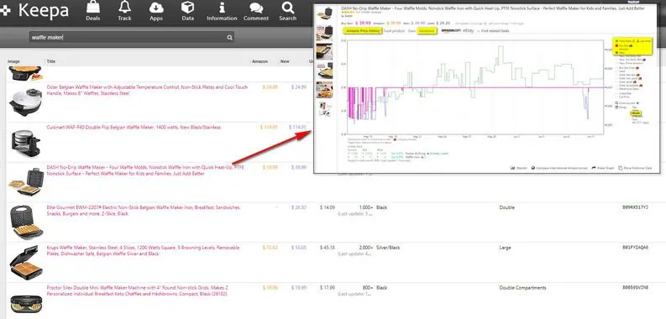Screen dimensions: 666x319
Task: Click the Elite Gourmet product image
Action: (x=25, y=222)
